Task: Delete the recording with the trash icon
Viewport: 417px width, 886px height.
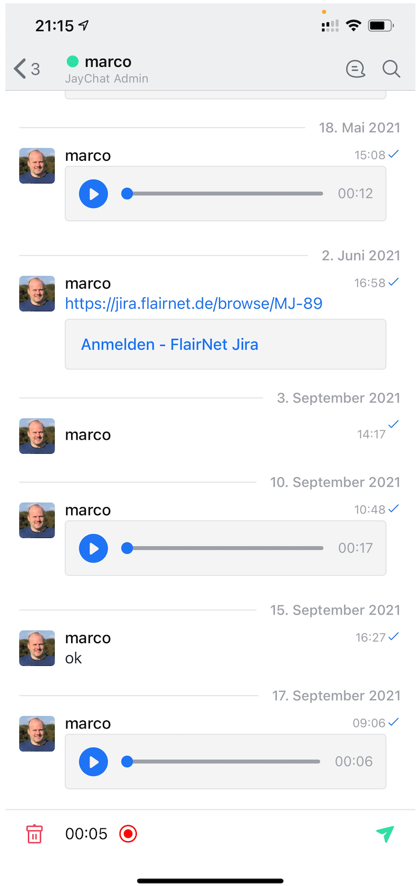Action: click(34, 834)
